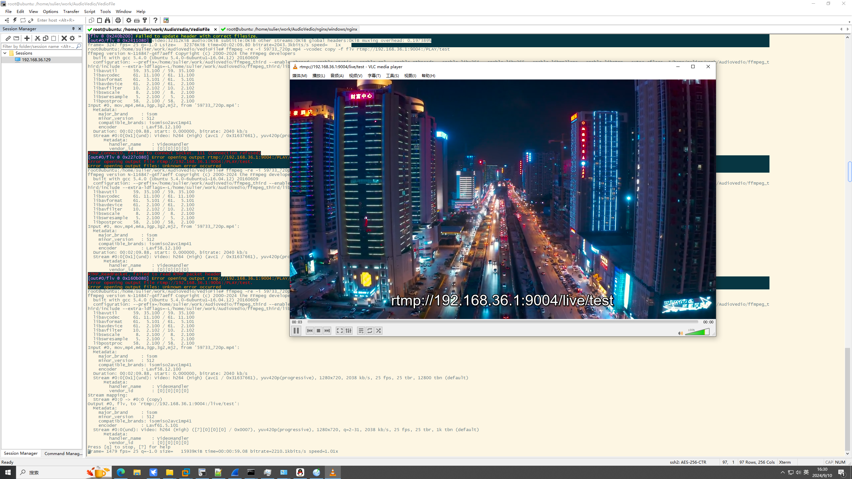Toggle VLC fullscreen mode icon
This screenshot has height=479, width=852.
[339, 331]
